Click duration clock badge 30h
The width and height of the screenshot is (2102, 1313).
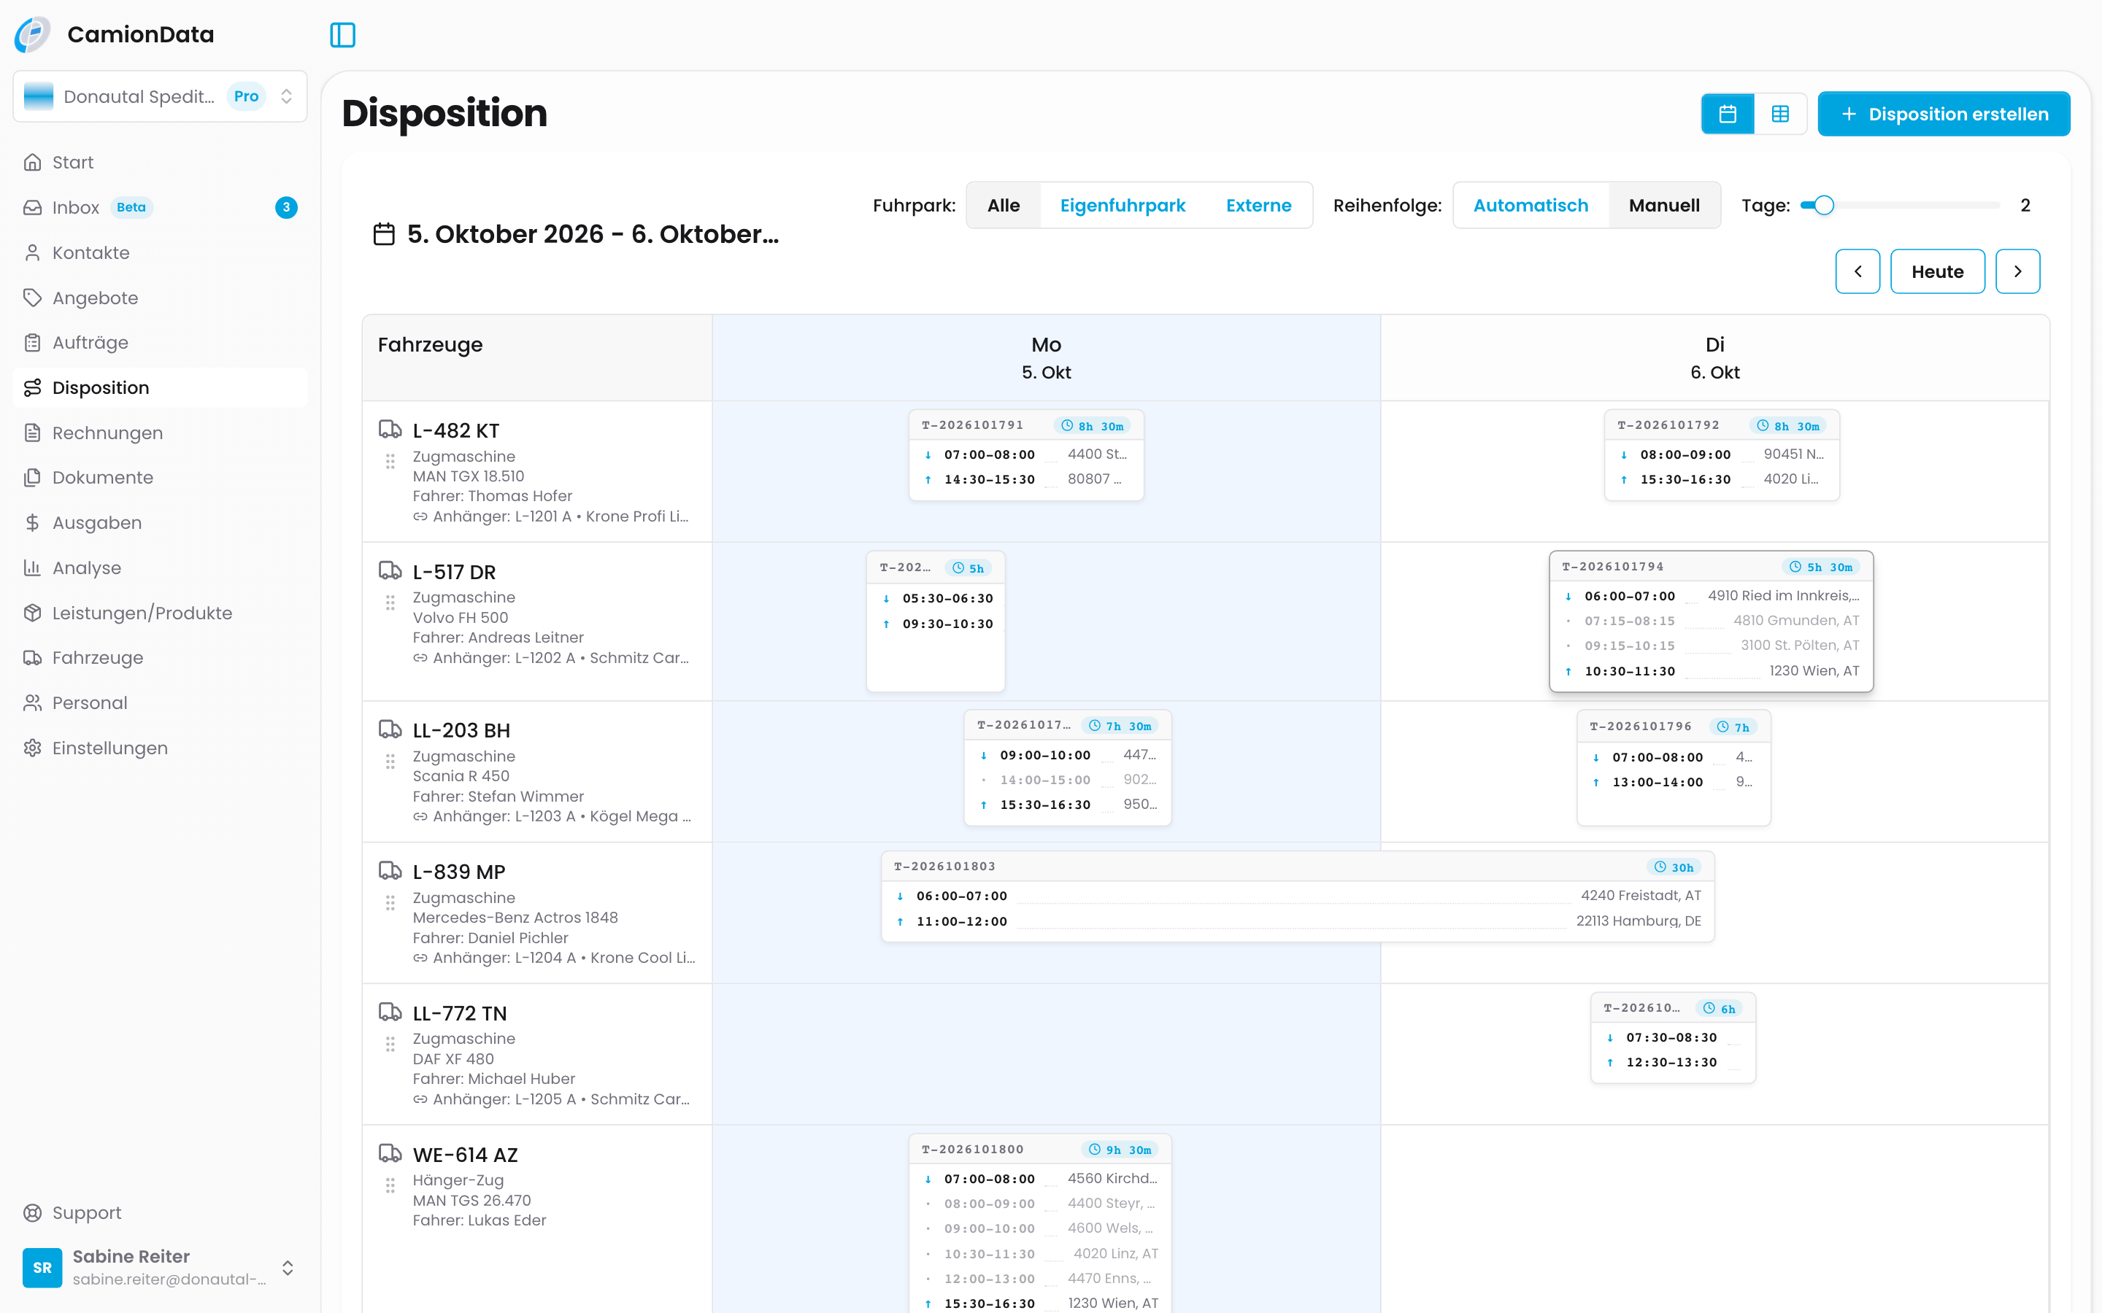[1674, 867]
